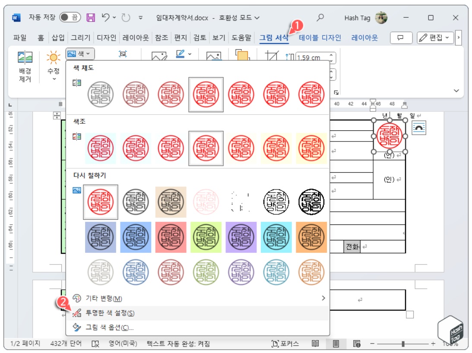The image size is (472, 353).
Task: Click the 포커스 focus mode icon
Action: tap(275, 344)
